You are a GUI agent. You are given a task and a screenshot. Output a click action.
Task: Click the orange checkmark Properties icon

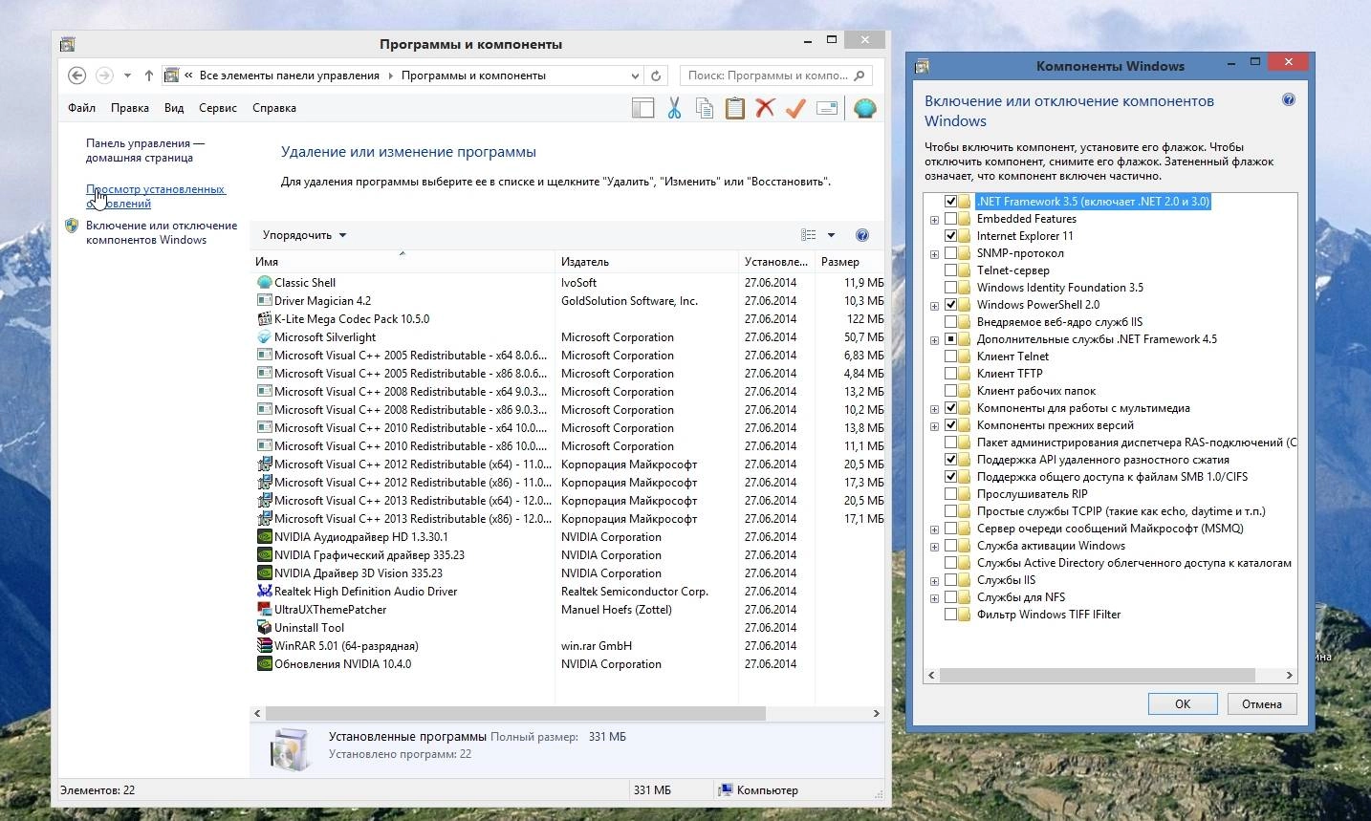pyautogui.click(x=795, y=108)
